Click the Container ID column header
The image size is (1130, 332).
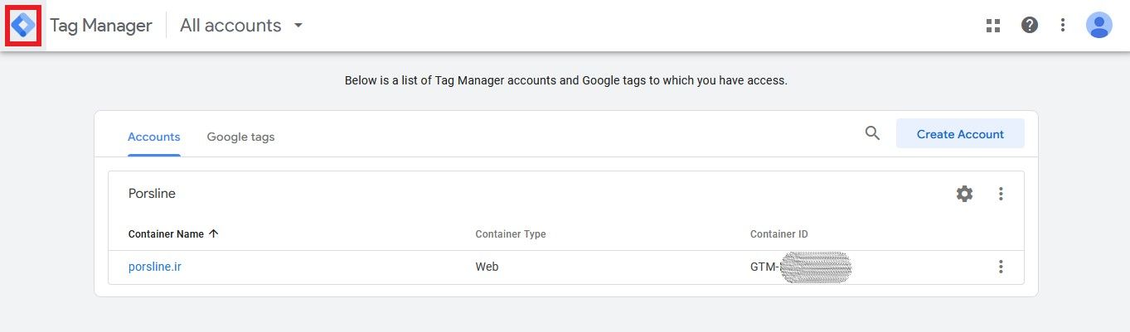778,234
